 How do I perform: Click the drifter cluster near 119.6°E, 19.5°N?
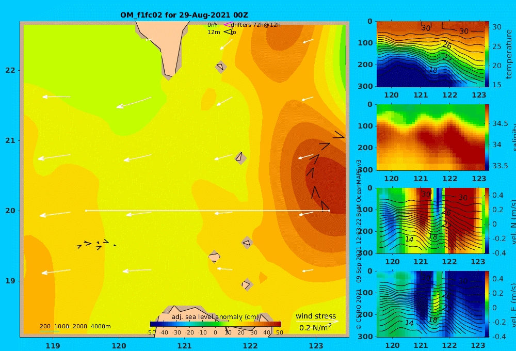coord(96,244)
